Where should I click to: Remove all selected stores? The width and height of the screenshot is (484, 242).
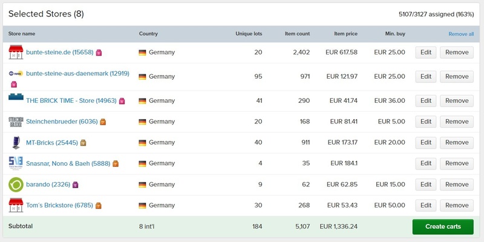click(x=461, y=34)
